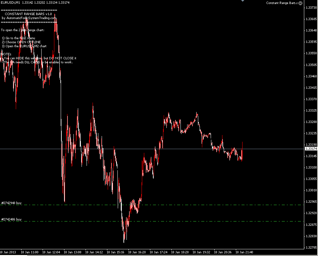
Task: Click the 1.33415 price scale label
Action: (311, 88)
